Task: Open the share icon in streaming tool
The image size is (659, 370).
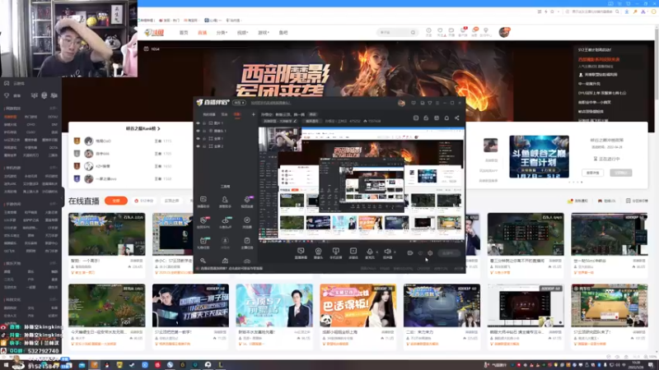Action: point(457,118)
